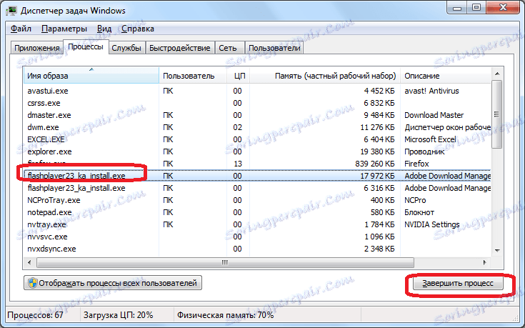Click the Firefox description cell
Screen dimensions: 525x328
416,164
